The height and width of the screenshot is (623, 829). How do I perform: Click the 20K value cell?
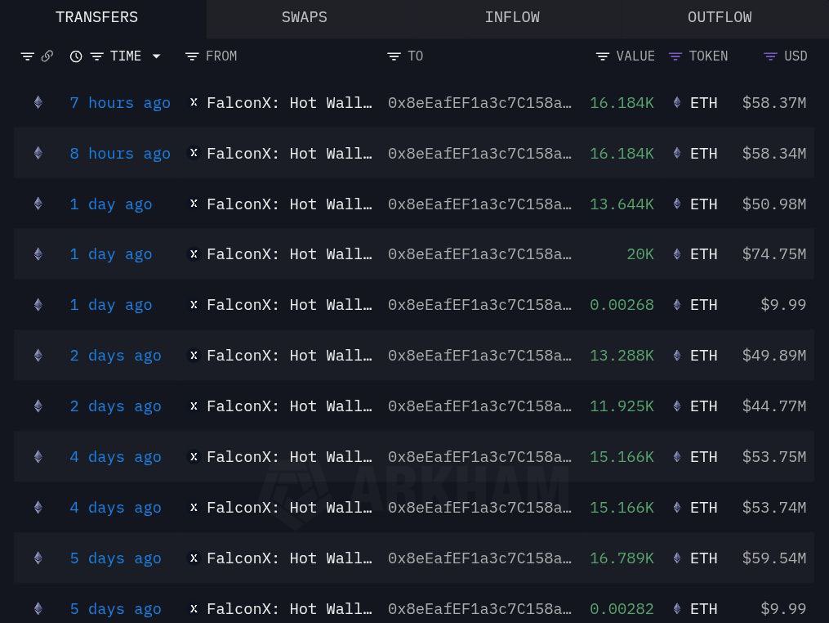[x=640, y=254]
